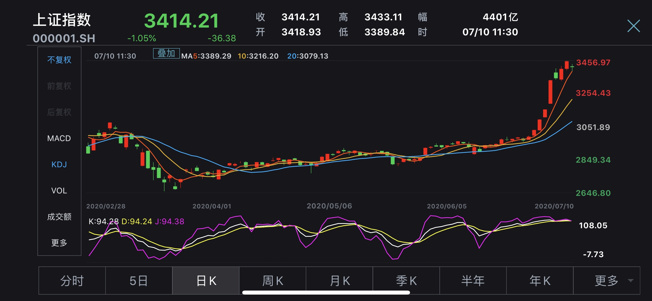Click the J:94.38 indicator value
Image resolution: width=652 pixels, height=301 pixels.
click(169, 222)
